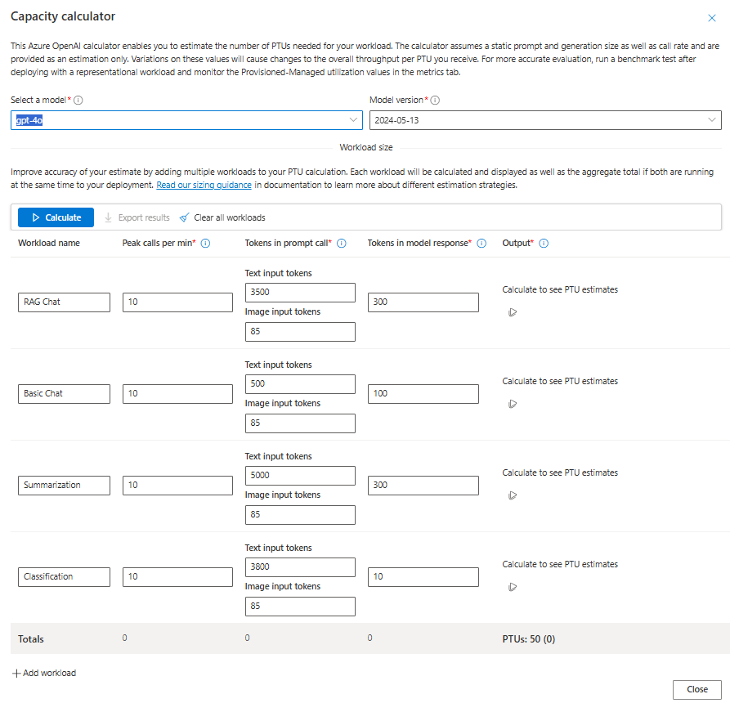Edit the RAG Chat workload name field

tap(64, 302)
